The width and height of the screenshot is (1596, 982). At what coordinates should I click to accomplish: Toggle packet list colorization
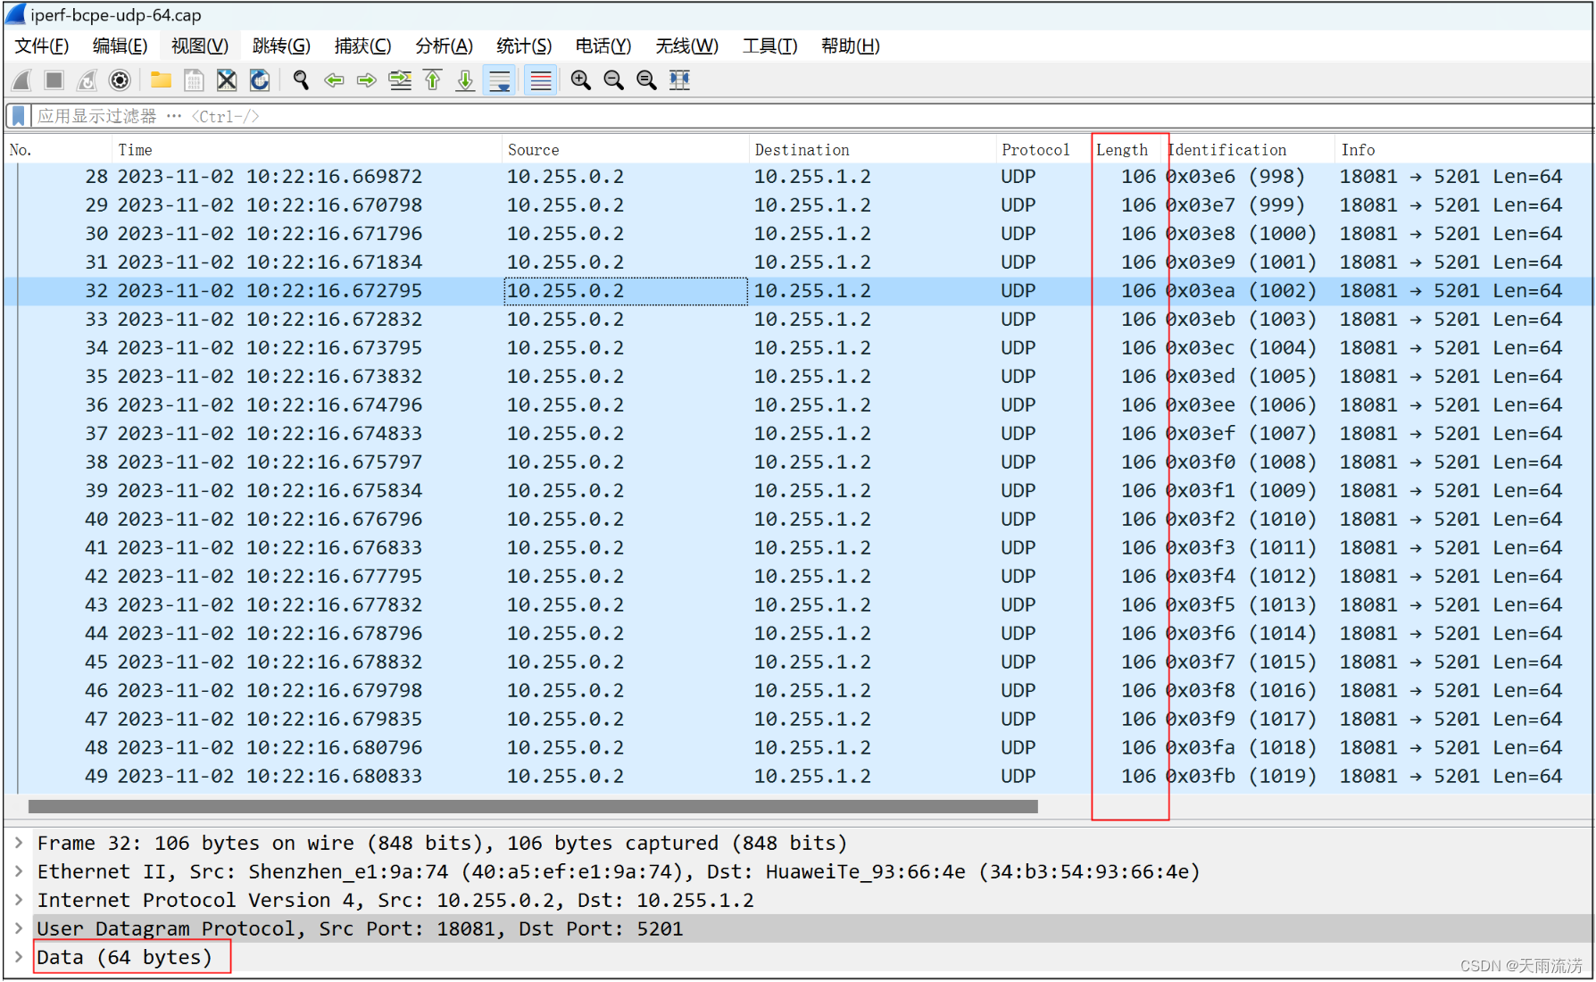point(539,79)
